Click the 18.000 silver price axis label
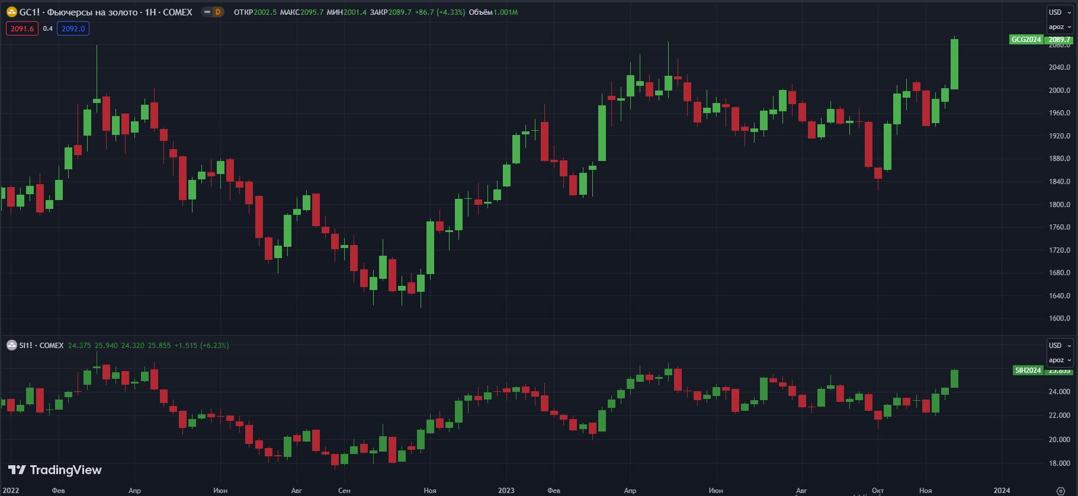The height and width of the screenshot is (496, 1078). 1060,463
